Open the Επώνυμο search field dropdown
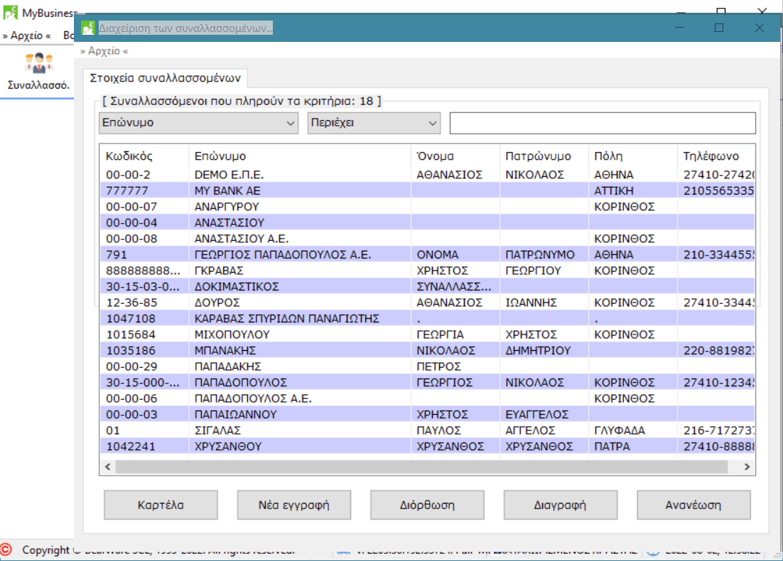This screenshot has height=561, width=783. point(198,123)
